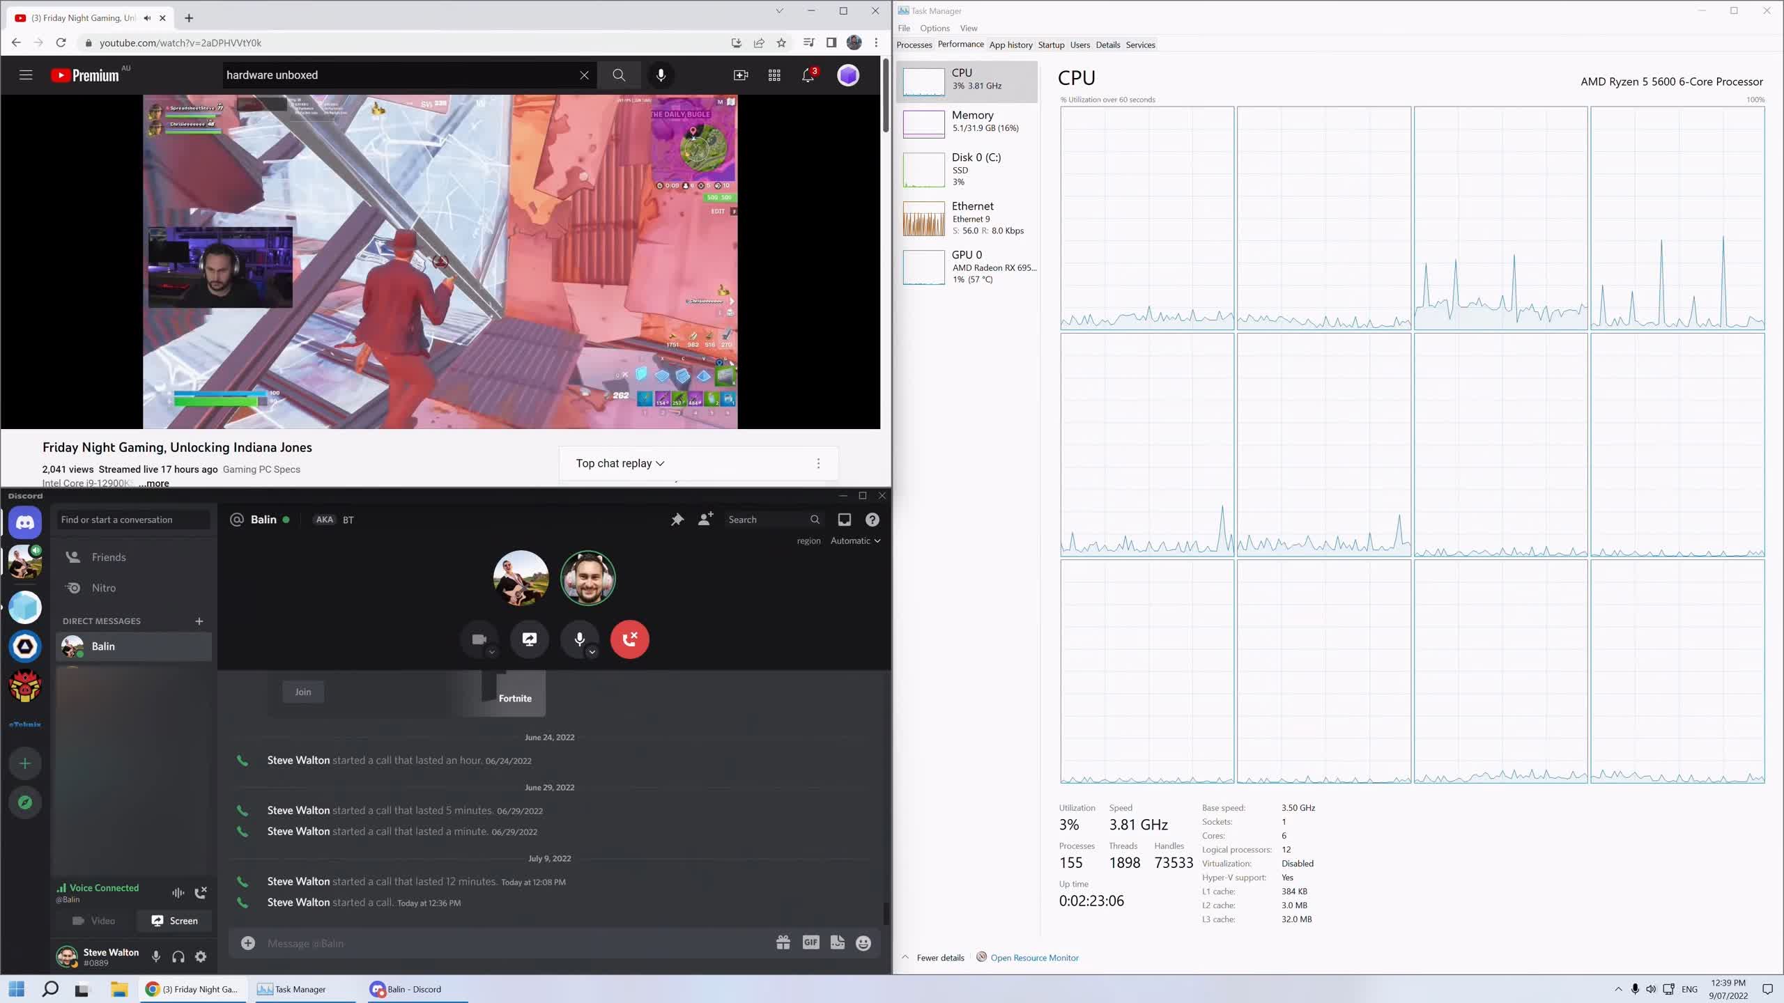Screen dimensions: 1784x1003
Task: Open Discord inbox icon
Action: coord(844,520)
